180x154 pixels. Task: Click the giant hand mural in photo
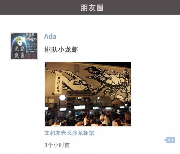pyautogui.click(x=73, y=81)
